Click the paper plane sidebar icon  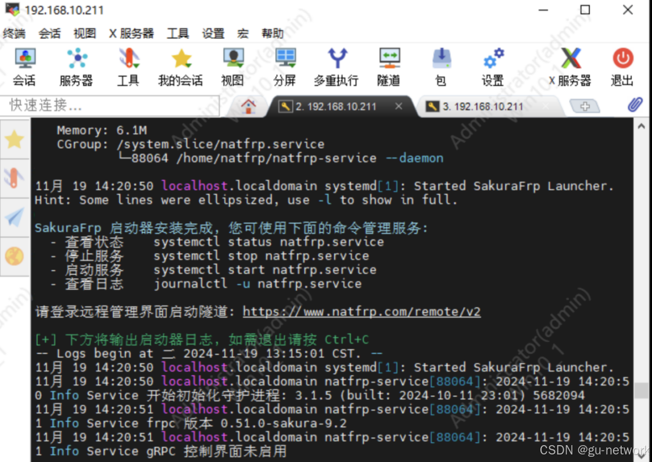click(x=15, y=217)
